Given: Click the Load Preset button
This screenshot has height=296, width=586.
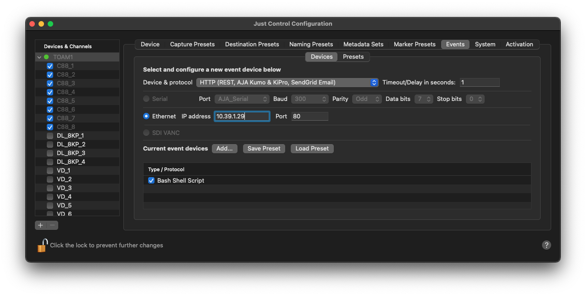Looking at the screenshot, I should (312, 149).
